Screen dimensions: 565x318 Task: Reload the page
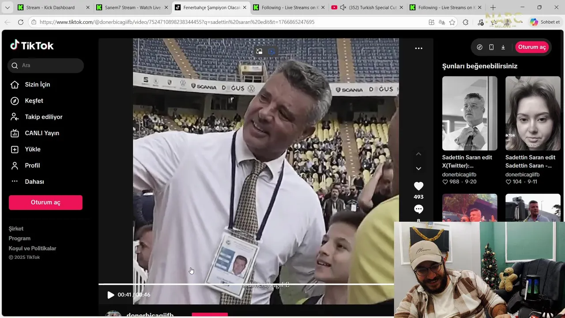(x=21, y=22)
